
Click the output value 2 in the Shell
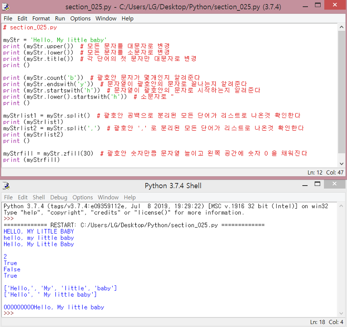click(x=5, y=257)
